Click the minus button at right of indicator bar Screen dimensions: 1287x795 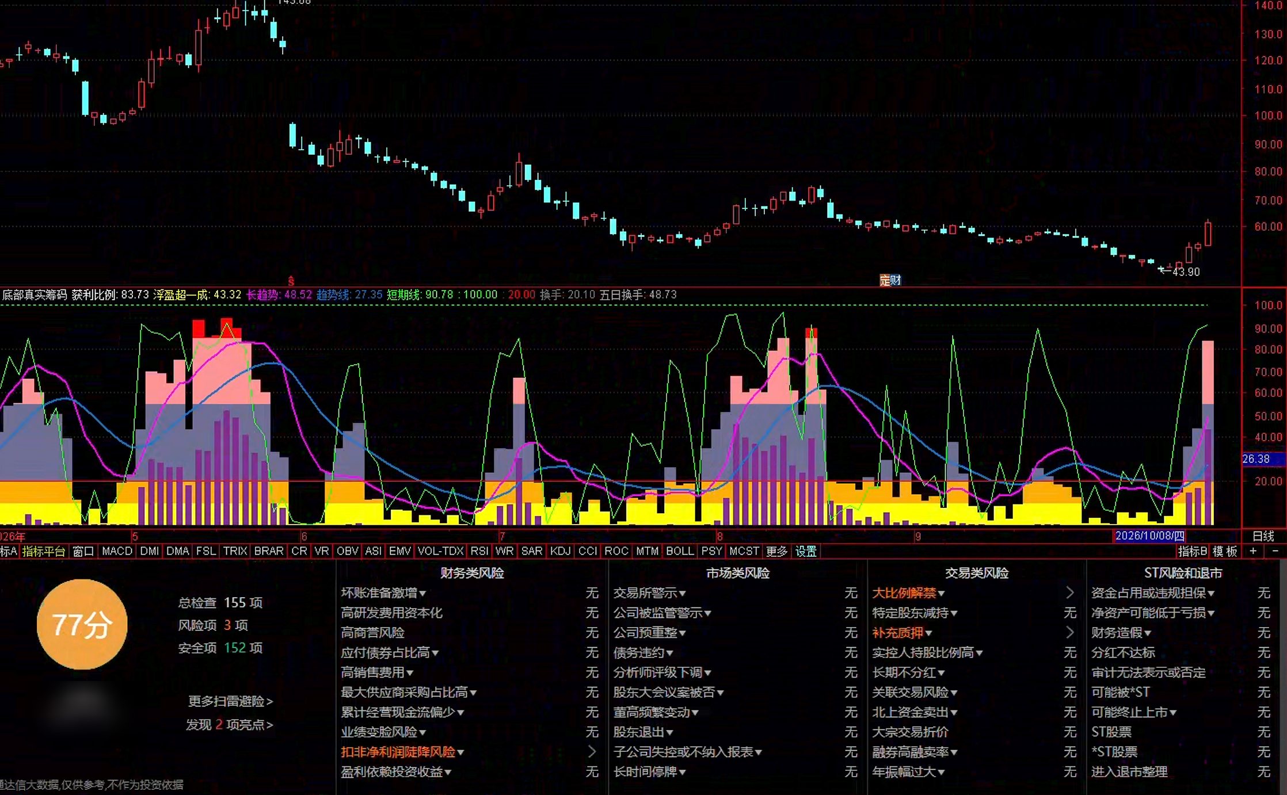coord(1275,551)
